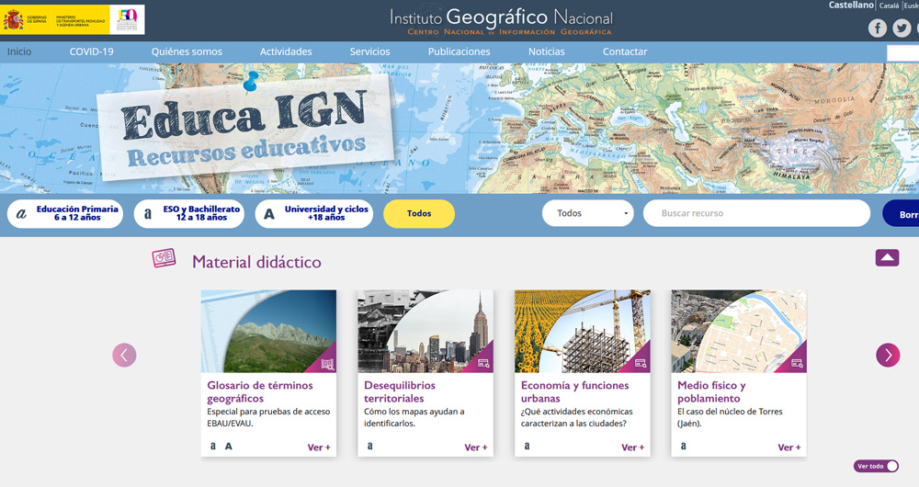Click the Economía y funciones urbanas title
This screenshot has width=919, height=487.
coord(575,392)
